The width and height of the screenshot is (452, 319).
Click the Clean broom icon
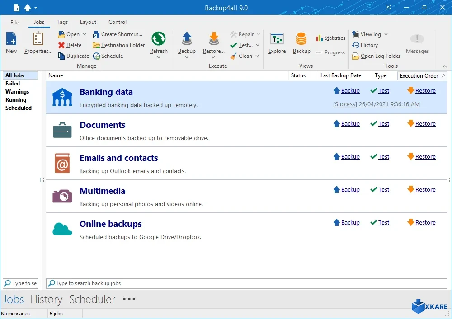click(x=234, y=56)
